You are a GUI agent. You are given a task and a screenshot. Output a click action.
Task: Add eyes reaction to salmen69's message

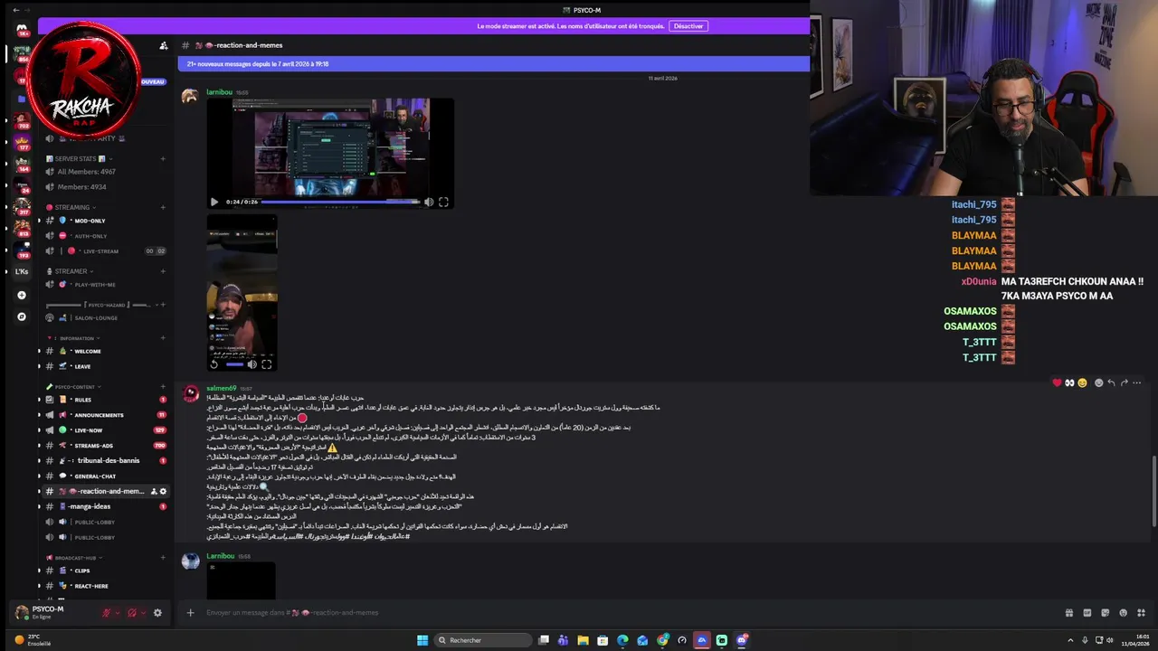[x=1069, y=382]
